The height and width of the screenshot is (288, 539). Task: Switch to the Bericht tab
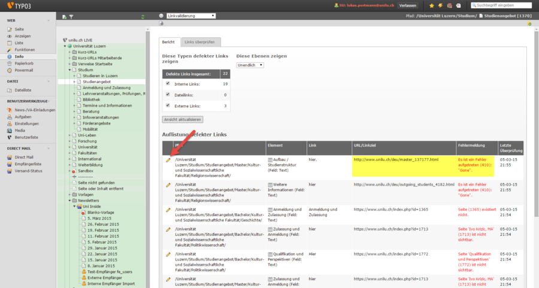point(168,42)
